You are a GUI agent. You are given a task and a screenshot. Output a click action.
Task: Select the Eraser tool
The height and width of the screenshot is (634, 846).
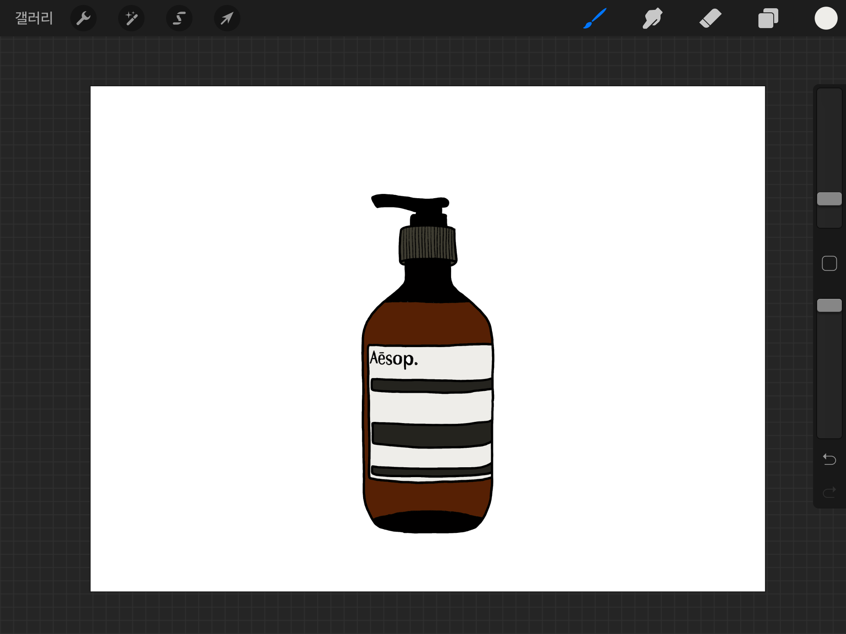point(710,18)
